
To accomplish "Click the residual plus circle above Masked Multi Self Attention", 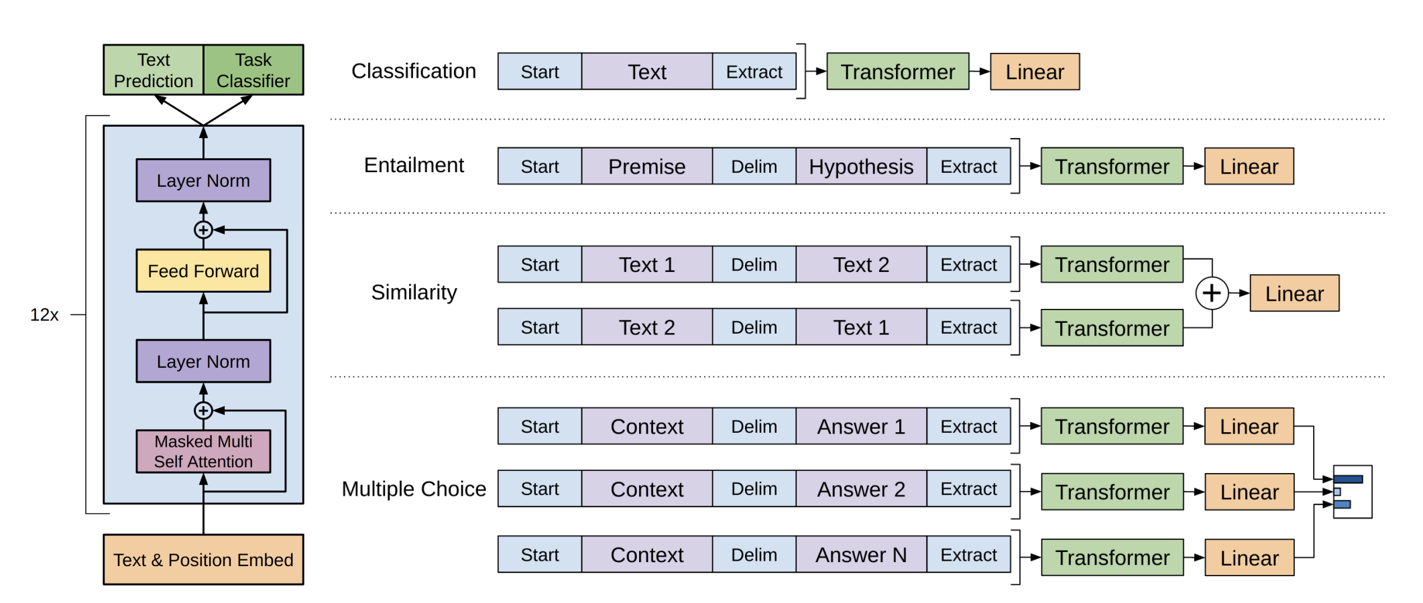I will pos(203,410).
